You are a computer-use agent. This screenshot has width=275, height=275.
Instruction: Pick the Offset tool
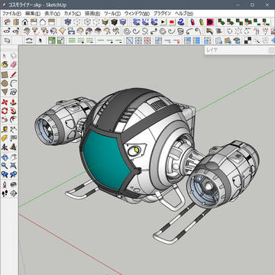[x=13, y=119]
